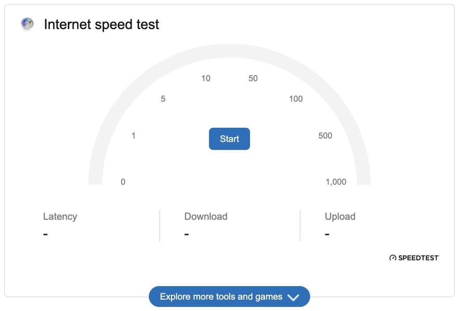Click the dash value under Upload
The image size is (459, 311).
click(x=327, y=234)
